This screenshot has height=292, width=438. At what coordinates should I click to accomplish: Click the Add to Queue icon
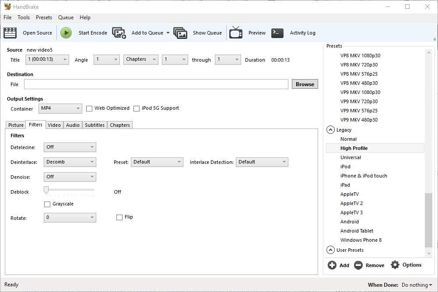point(119,33)
